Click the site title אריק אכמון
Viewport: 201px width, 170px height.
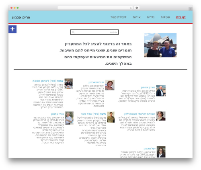pos(21,17)
